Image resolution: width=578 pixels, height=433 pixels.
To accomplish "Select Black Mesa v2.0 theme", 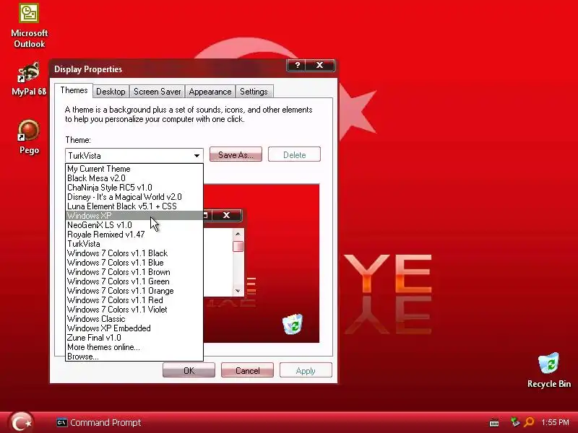I will [134, 178].
